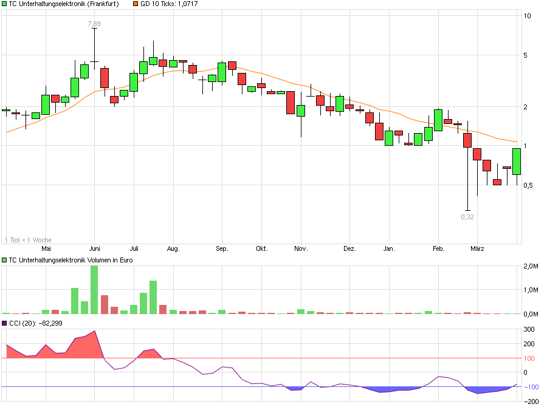Screen dimensions: 547x407
Task: Click the 'Juni' month label
Action: tap(95, 248)
